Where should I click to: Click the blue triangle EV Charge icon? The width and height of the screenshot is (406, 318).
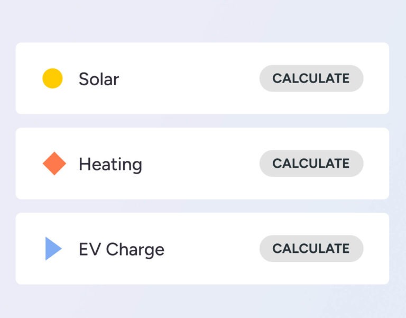pyautogui.click(x=53, y=249)
